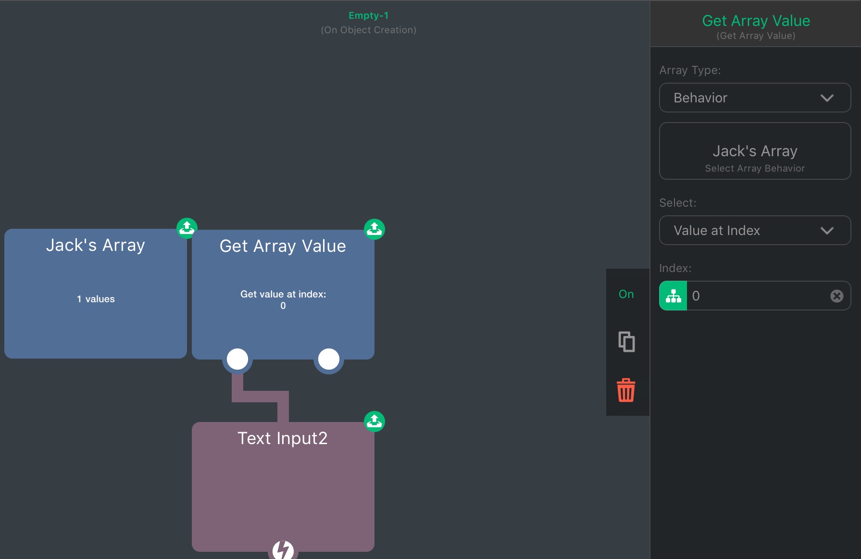Screen dimensions: 861x559
Task: Click the right output port on Get Array Value
Action: [329, 359]
